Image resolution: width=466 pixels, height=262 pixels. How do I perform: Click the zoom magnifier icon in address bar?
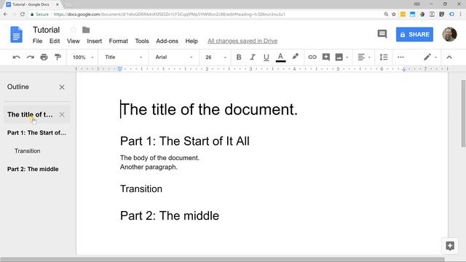[x=386, y=15]
